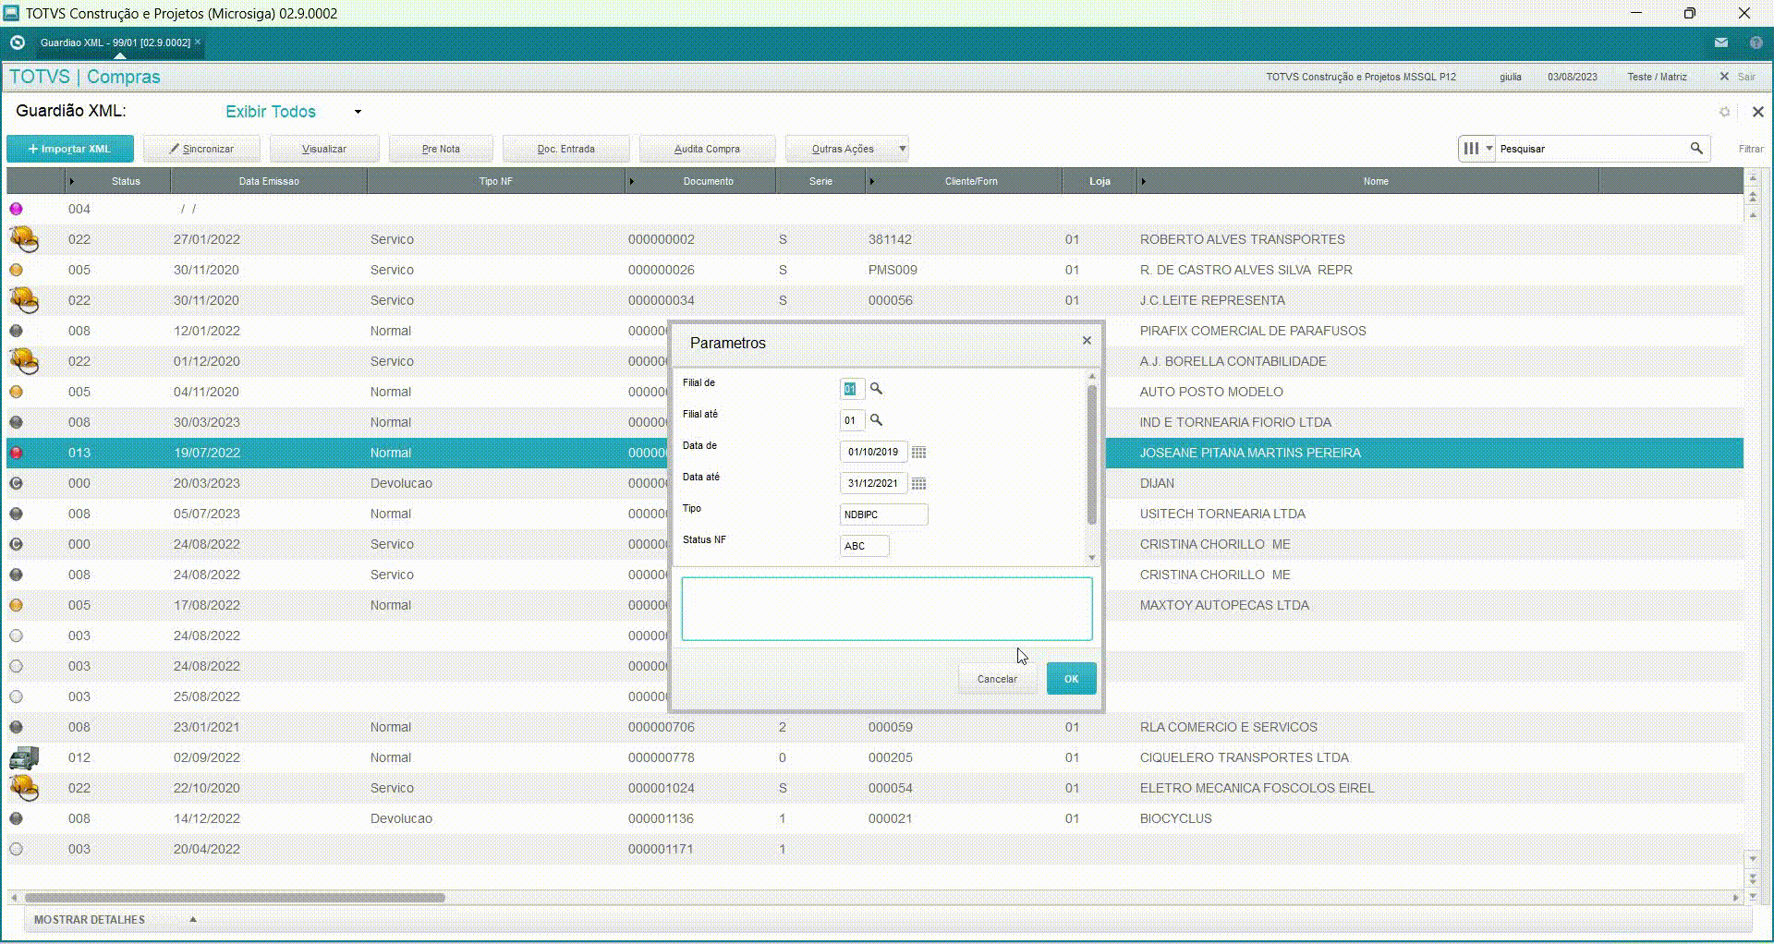Open Filial até lookup magnifier
The height and width of the screenshot is (944, 1774).
[x=876, y=420]
